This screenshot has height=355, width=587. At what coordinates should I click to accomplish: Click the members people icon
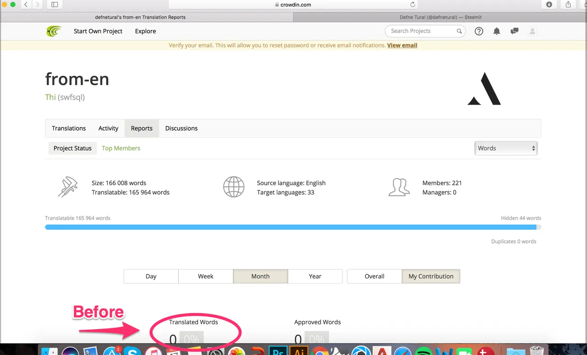pos(399,187)
